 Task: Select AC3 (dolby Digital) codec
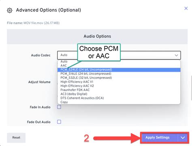tap(119, 94)
